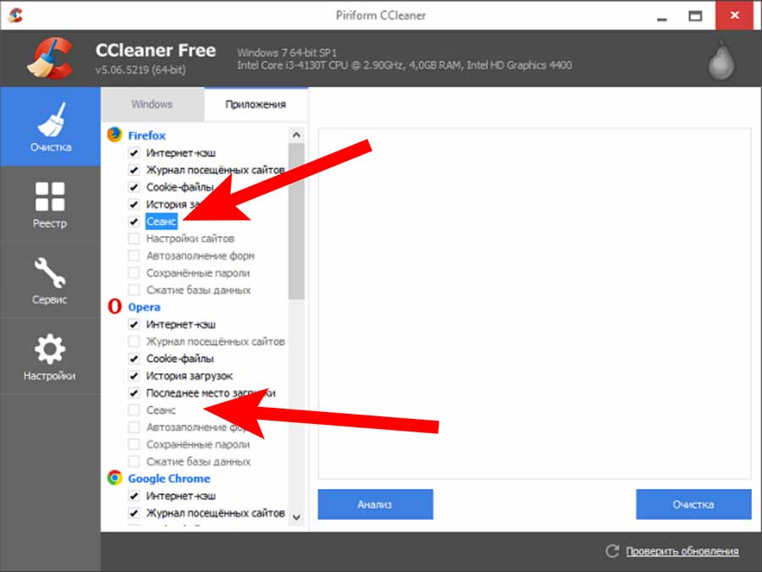Uncheck Firefox Cookie-файлы

pyautogui.click(x=134, y=187)
